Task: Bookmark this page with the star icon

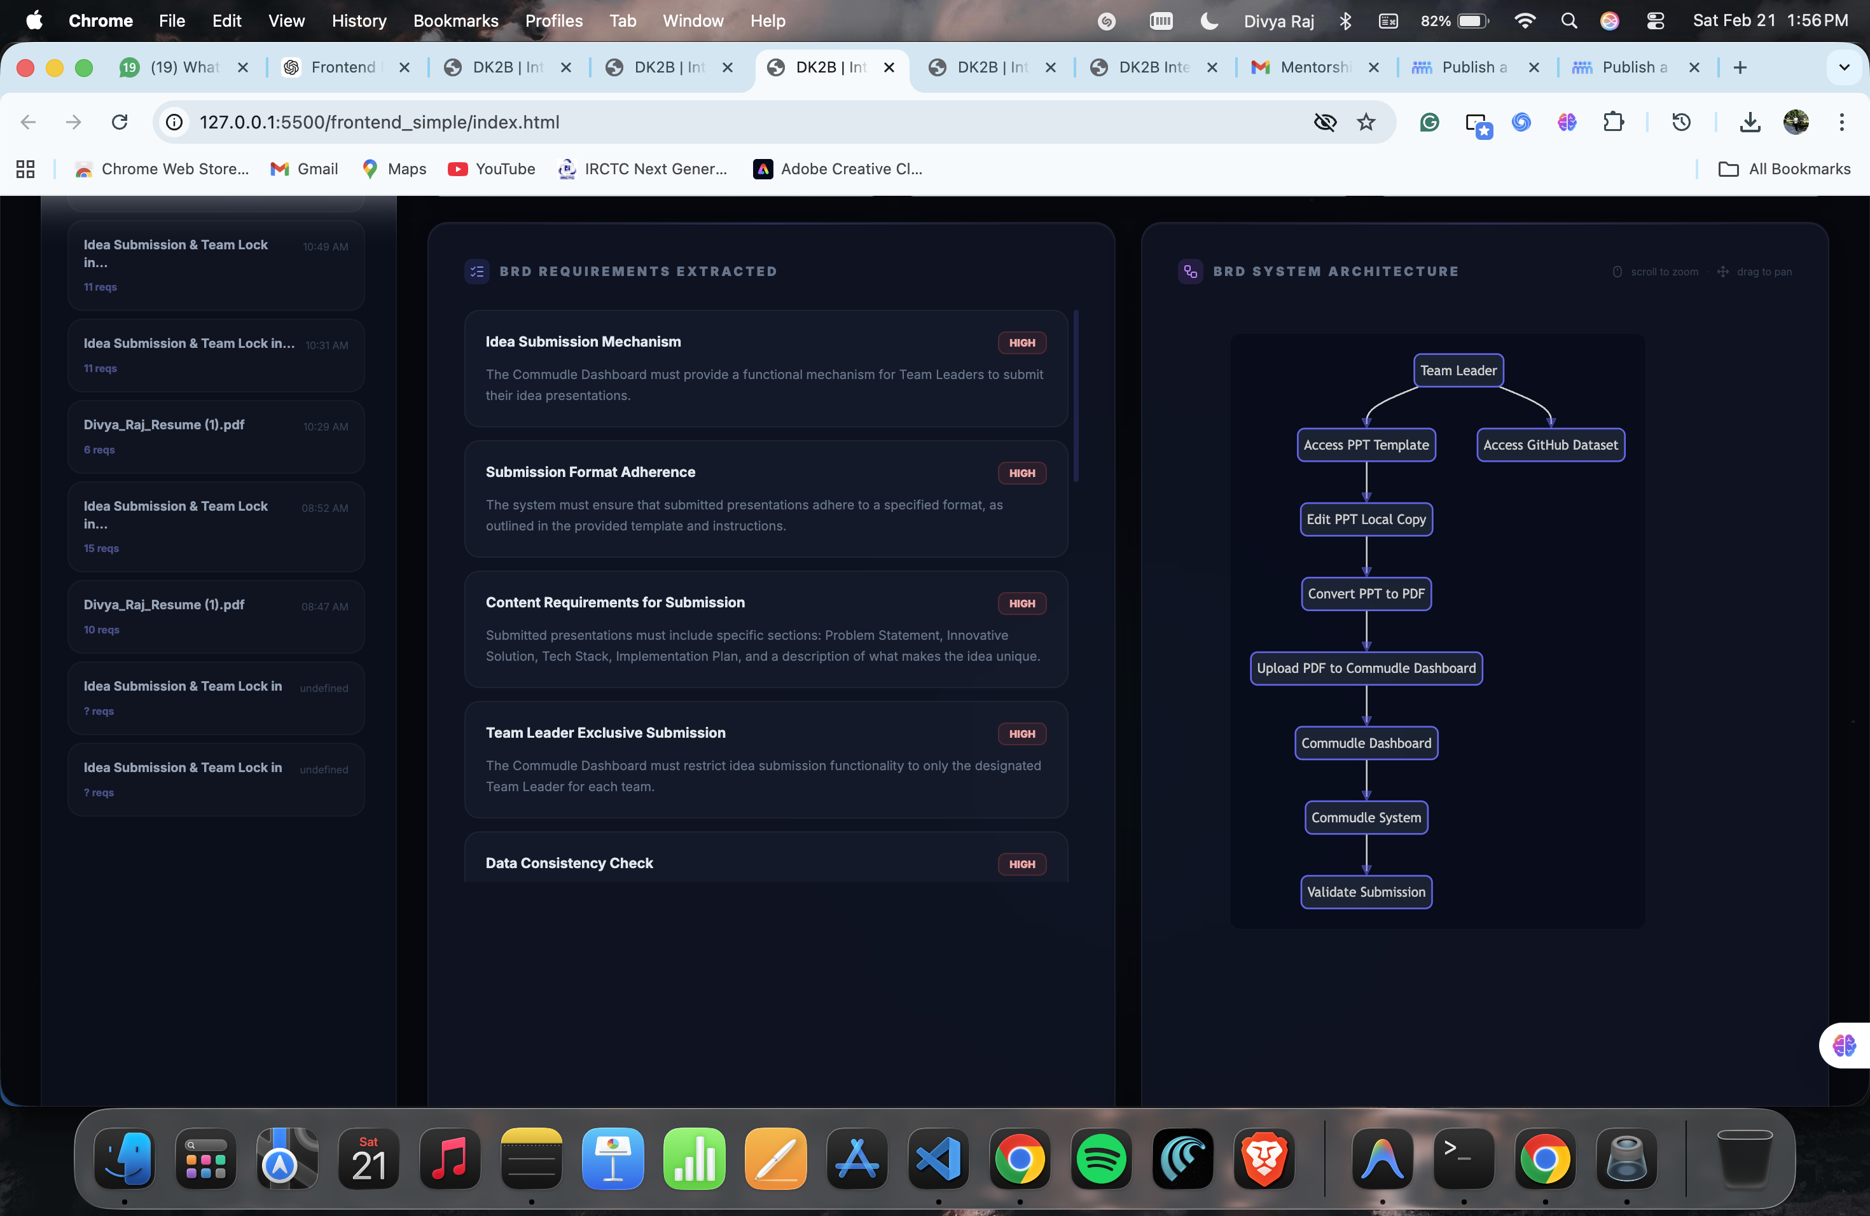Action: coord(1366,121)
